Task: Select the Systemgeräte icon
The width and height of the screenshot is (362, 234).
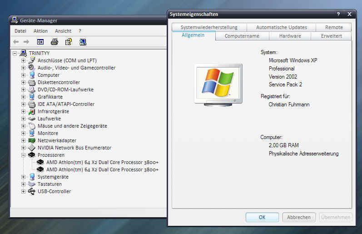Action: 32,177
